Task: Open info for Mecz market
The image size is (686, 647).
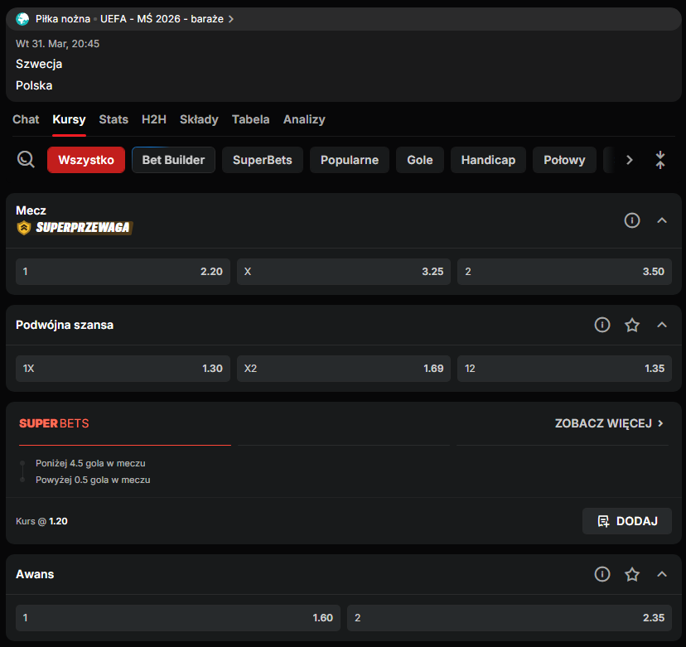Action: (632, 220)
